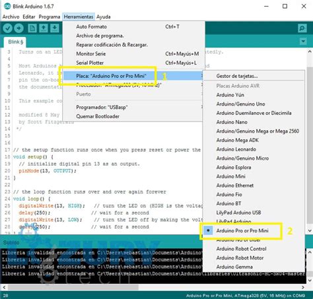Click the console scrollbar up arrow
Screen dimensions: 313x299
[310, 252]
